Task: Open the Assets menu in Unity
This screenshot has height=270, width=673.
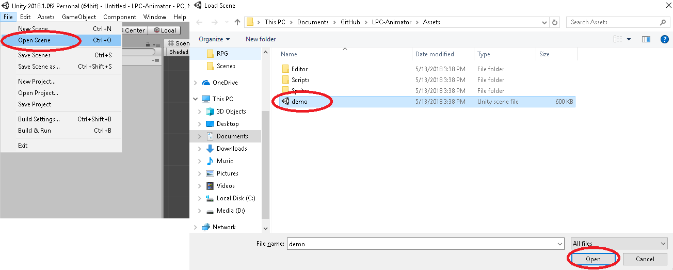Action: pos(46,17)
